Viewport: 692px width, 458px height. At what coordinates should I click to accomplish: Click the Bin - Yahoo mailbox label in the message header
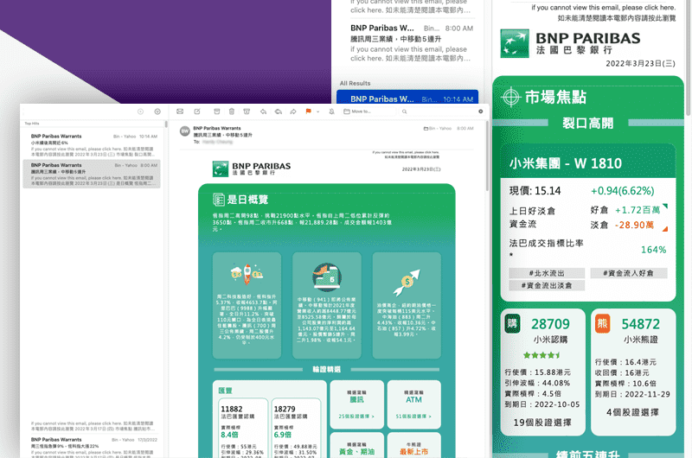tap(438, 128)
